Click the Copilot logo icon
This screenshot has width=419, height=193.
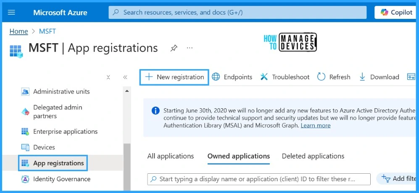tap(384, 12)
